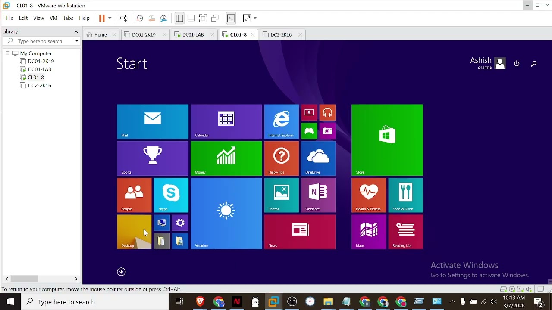Collapse the My Computer tree node
Viewport: 552px width, 310px height.
coord(7,53)
